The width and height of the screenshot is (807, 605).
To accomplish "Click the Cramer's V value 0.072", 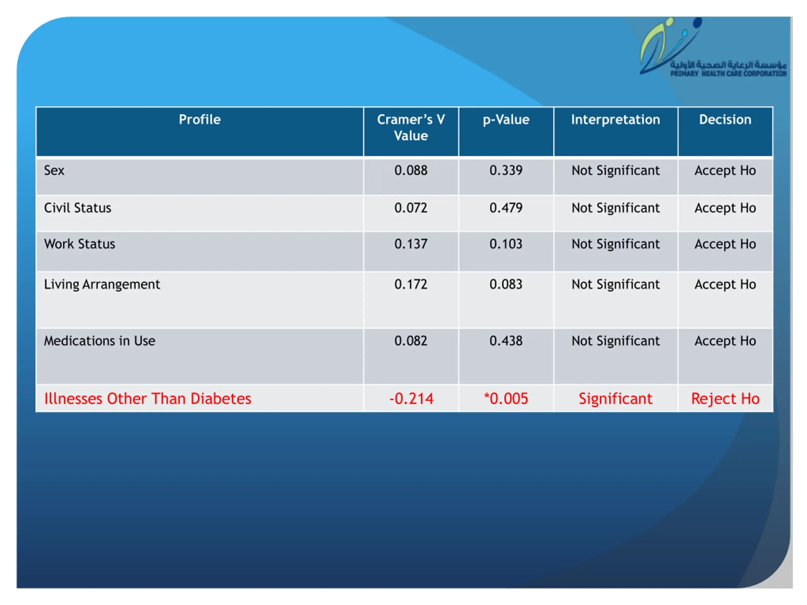I will point(411,208).
